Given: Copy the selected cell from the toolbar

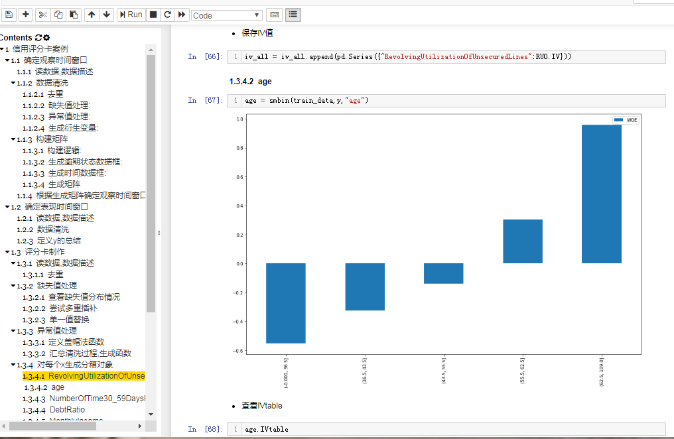Looking at the screenshot, I should click(x=58, y=15).
